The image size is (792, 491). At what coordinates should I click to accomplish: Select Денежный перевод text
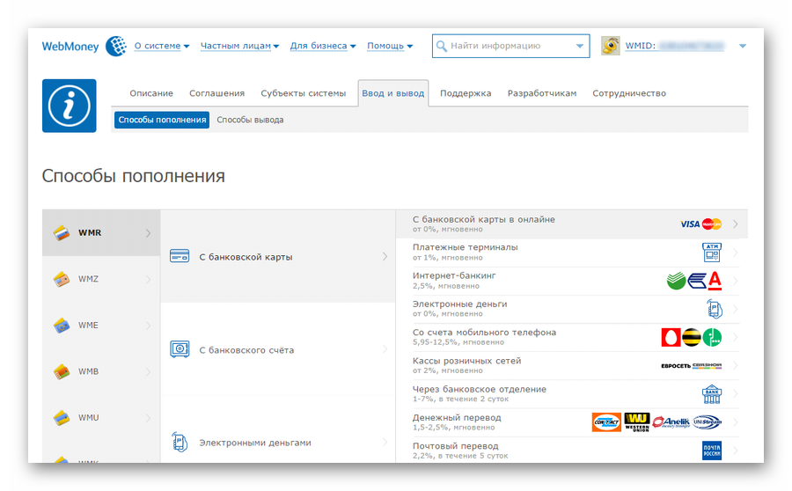457,418
